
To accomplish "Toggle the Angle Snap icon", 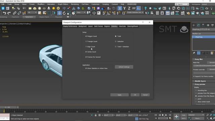I will [109, 13].
